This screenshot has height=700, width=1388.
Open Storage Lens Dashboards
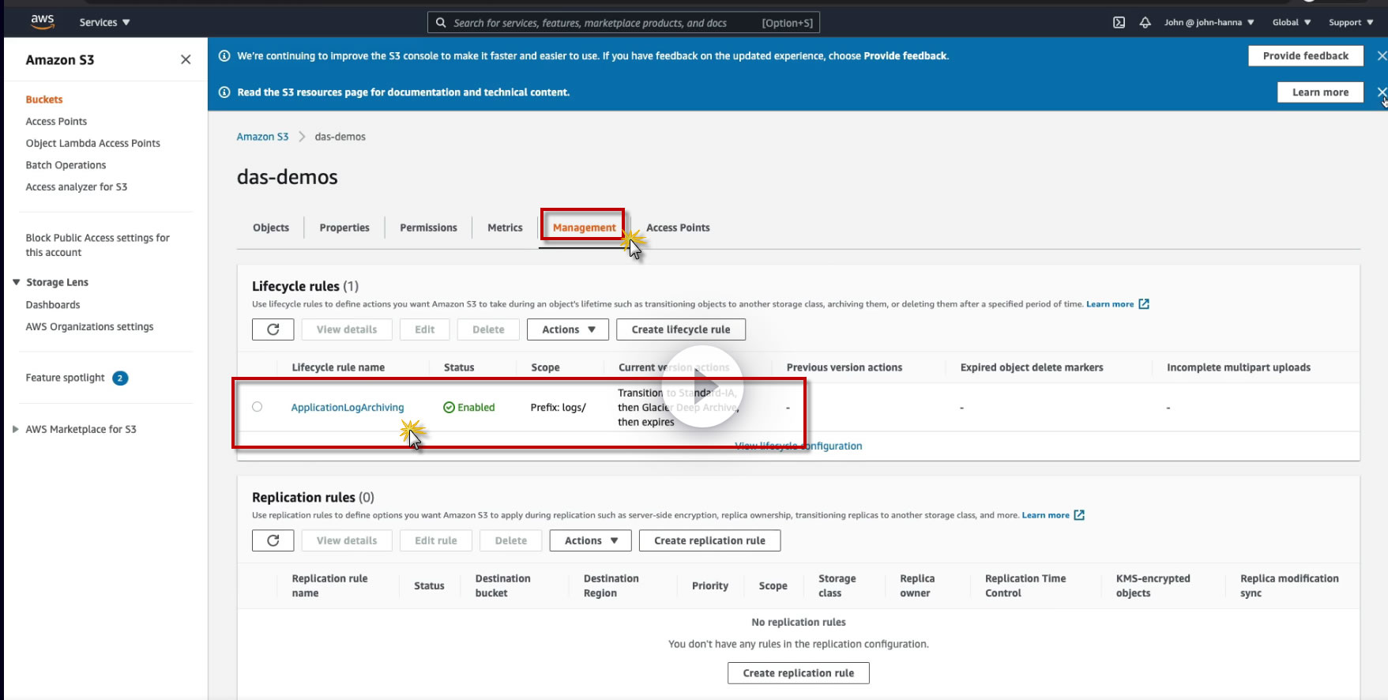point(53,305)
